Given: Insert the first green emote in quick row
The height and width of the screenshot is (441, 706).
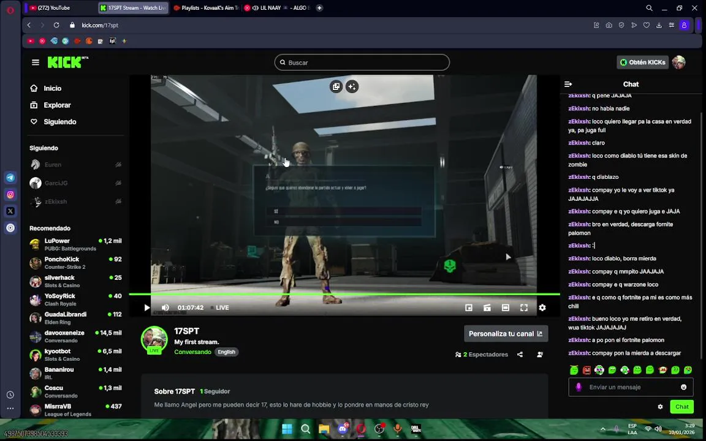Looking at the screenshot, I should coord(574,370).
